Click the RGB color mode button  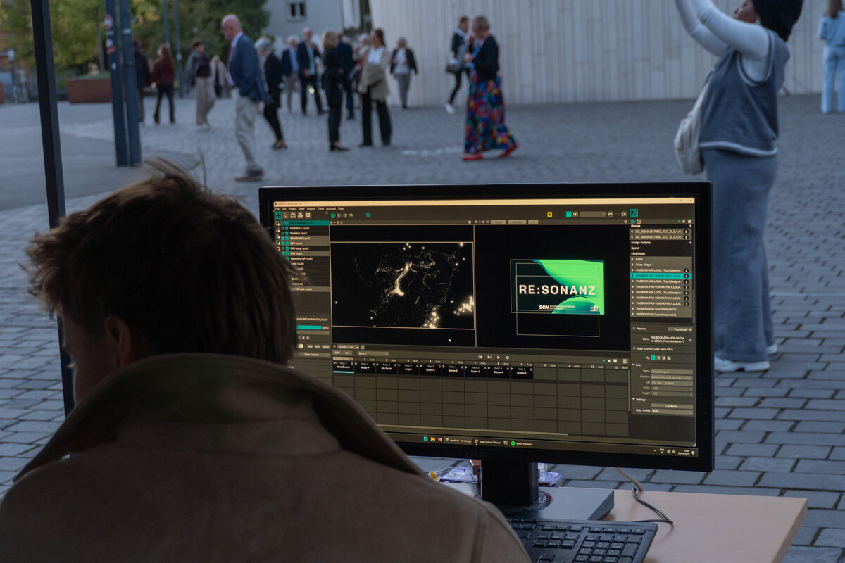(x=309, y=346)
